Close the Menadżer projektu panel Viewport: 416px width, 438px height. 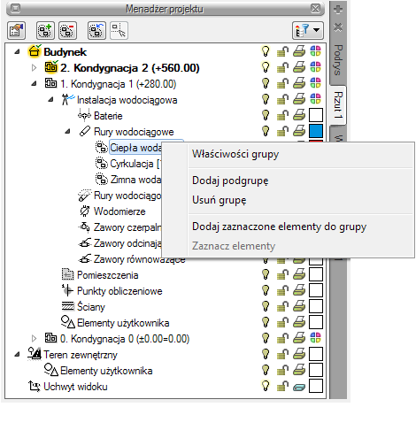pos(315,8)
